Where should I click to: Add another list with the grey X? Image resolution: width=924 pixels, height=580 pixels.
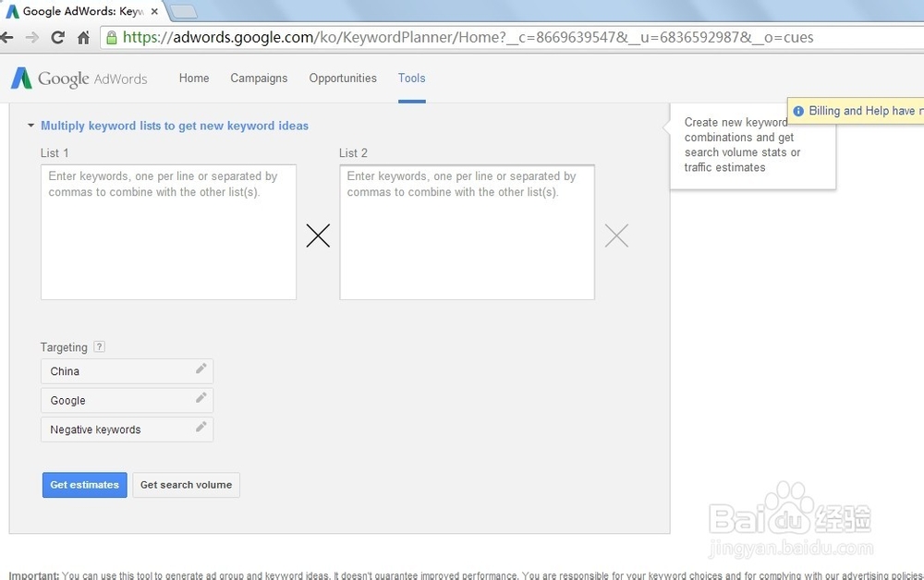[x=616, y=236]
